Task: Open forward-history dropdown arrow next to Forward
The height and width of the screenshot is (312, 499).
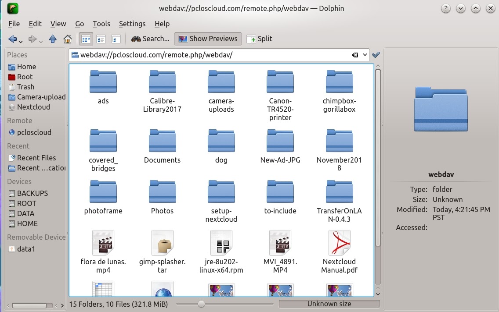Action: [41, 42]
